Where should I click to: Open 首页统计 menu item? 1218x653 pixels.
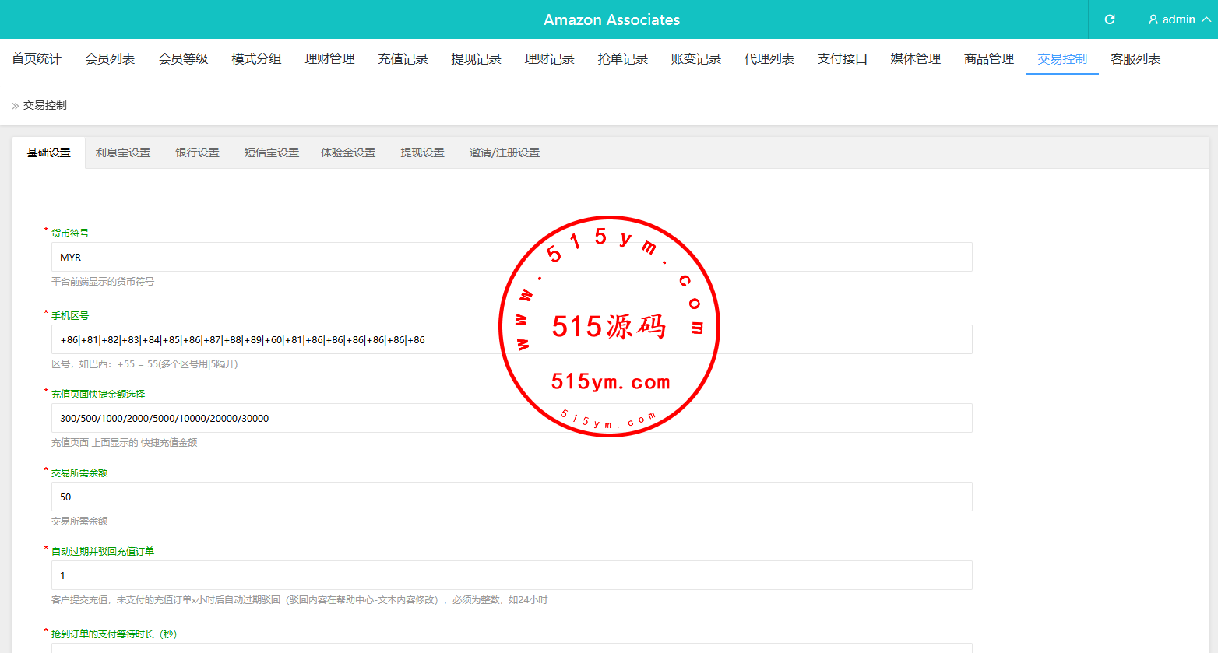coord(37,59)
